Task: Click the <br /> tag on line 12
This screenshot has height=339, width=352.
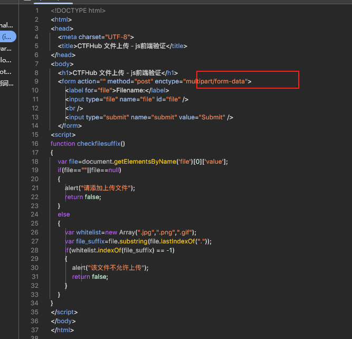Action: tap(74, 108)
